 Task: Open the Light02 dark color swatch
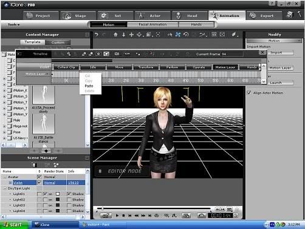58,200
